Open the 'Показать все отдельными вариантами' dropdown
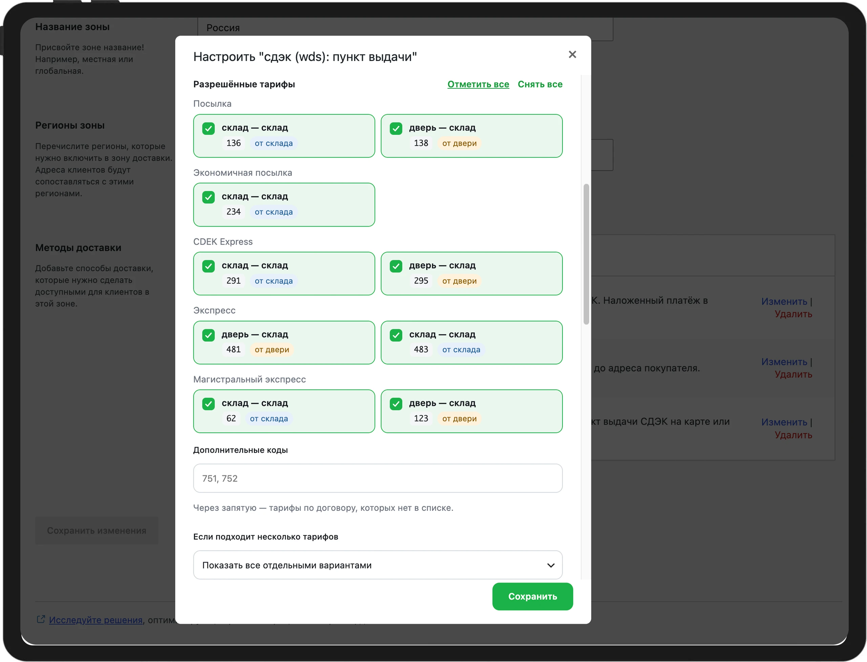 pyautogui.click(x=378, y=565)
